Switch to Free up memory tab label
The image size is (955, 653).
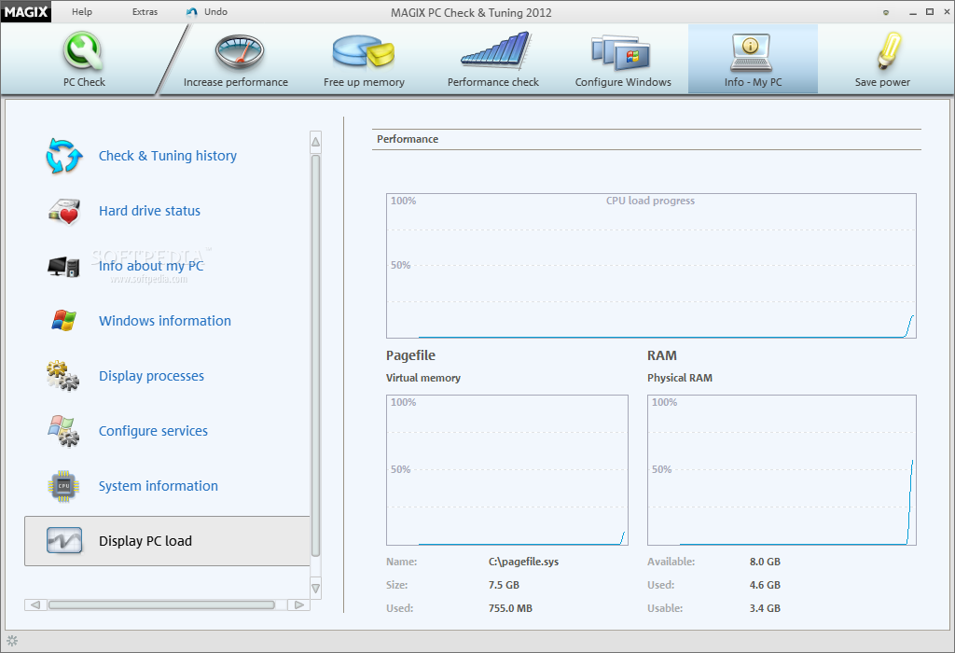click(364, 82)
